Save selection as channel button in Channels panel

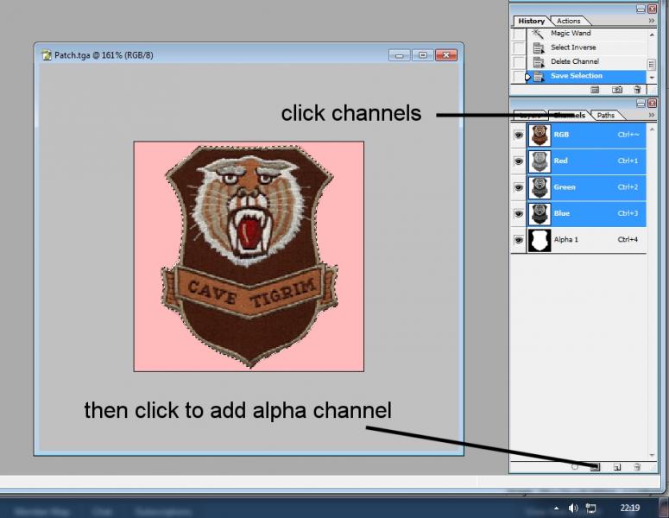tap(595, 467)
